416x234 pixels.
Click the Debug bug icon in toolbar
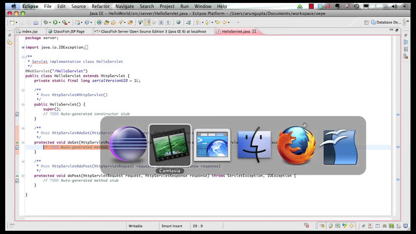(46, 22)
